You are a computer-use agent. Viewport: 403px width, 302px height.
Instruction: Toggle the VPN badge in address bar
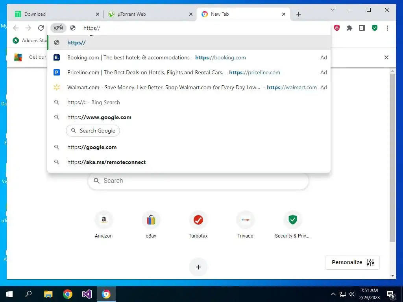[x=58, y=28]
